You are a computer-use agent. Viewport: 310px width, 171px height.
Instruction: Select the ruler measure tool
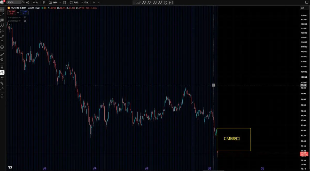tap(2, 54)
